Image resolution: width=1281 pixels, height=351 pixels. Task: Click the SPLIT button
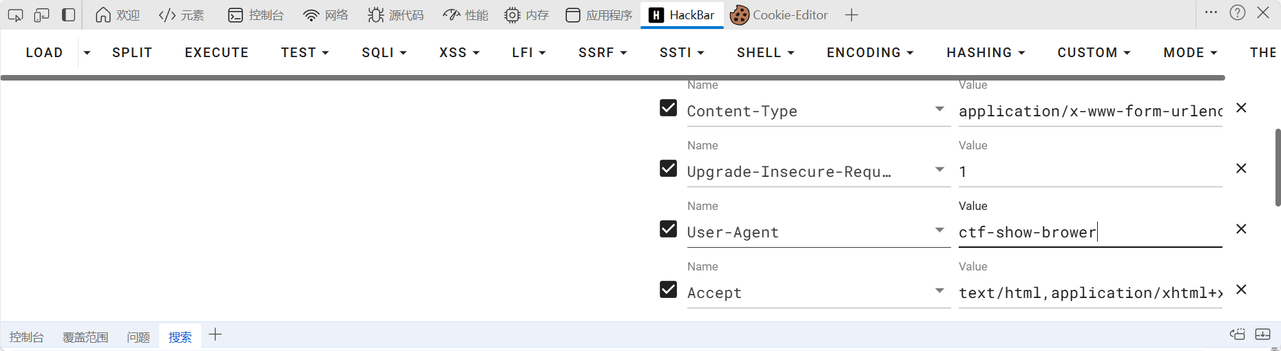click(132, 53)
